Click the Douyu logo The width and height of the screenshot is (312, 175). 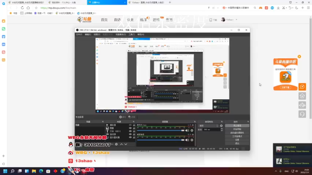[85, 20]
